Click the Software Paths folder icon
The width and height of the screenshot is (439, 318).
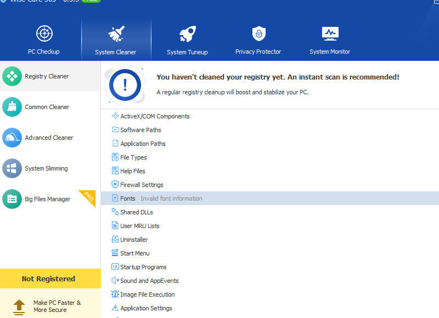pos(115,129)
